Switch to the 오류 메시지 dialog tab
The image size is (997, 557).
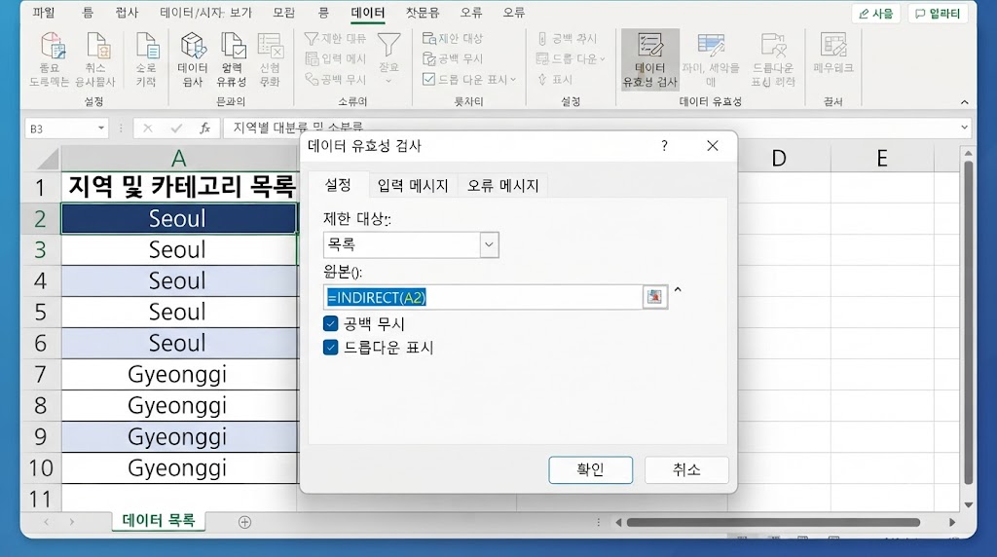pos(503,186)
